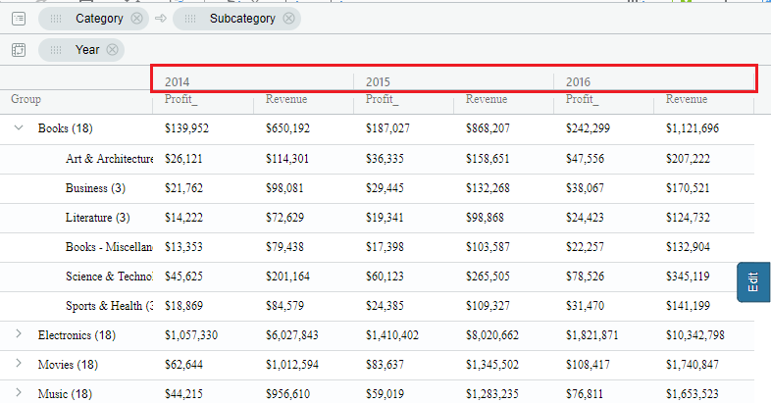Expand the Music group row
The image size is (771, 403).
(x=19, y=392)
